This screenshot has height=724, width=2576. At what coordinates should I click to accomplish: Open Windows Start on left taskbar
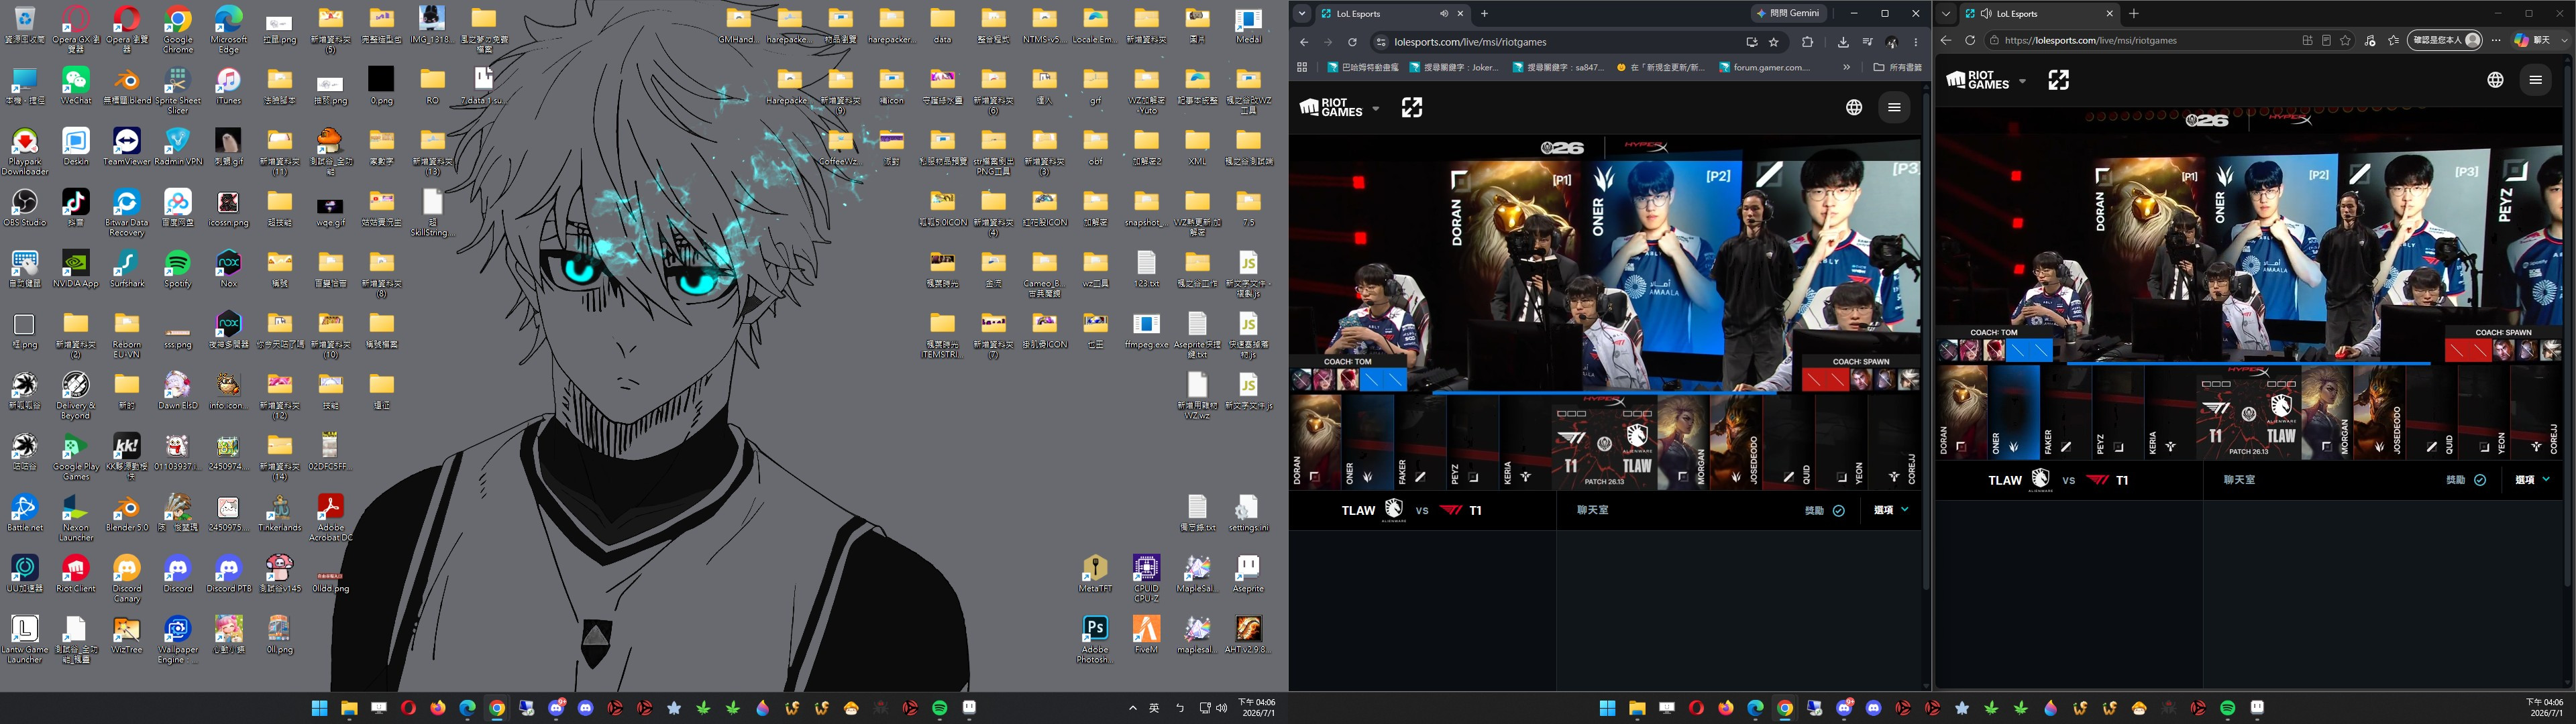point(319,708)
